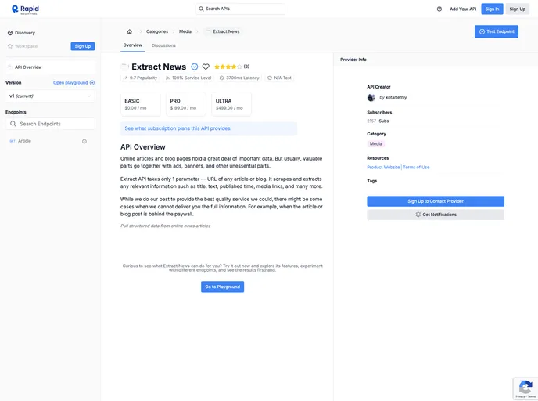Click the Media category tag
This screenshot has height=401, width=538.
(x=375, y=144)
